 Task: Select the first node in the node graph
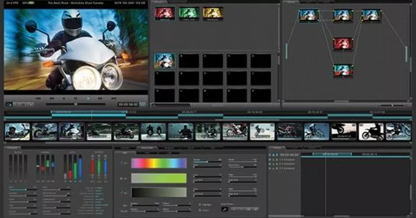pos(309,16)
